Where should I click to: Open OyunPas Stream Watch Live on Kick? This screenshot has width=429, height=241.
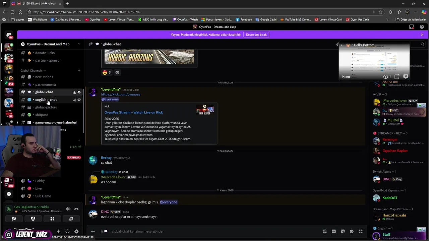[134, 112]
